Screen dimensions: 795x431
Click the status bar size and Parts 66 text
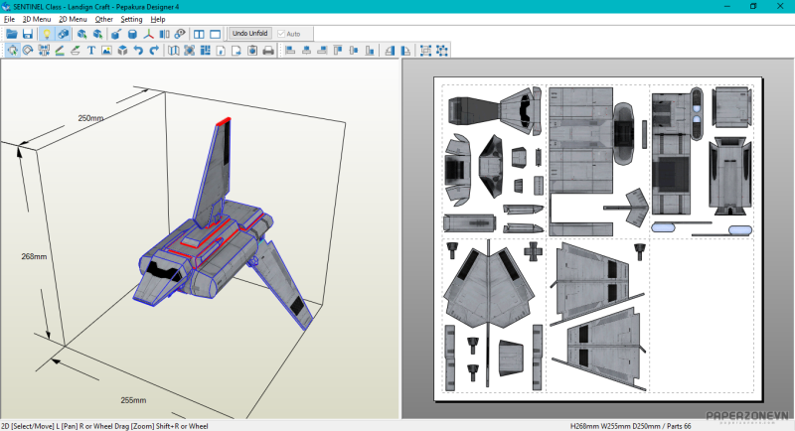click(631, 426)
